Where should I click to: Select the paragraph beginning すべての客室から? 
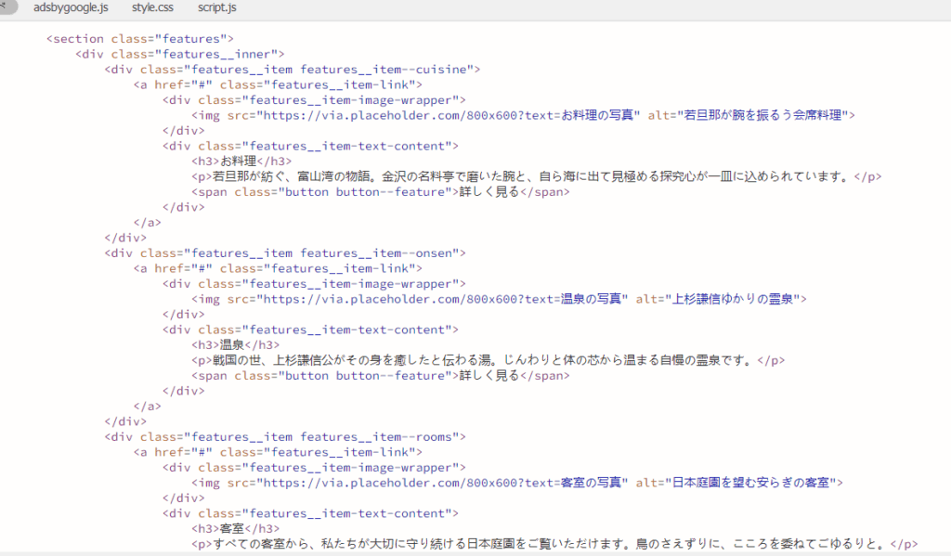tap(554, 544)
